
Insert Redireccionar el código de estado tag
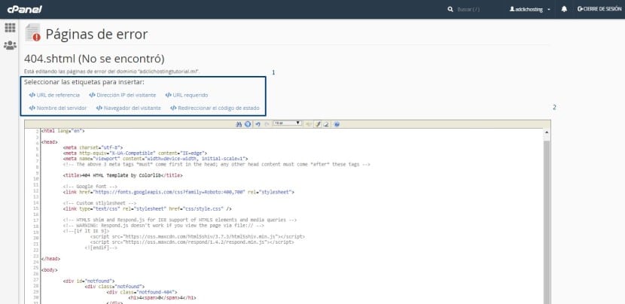coord(215,108)
